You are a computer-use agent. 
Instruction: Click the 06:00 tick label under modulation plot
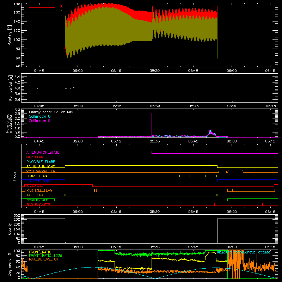tap(232, 141)
